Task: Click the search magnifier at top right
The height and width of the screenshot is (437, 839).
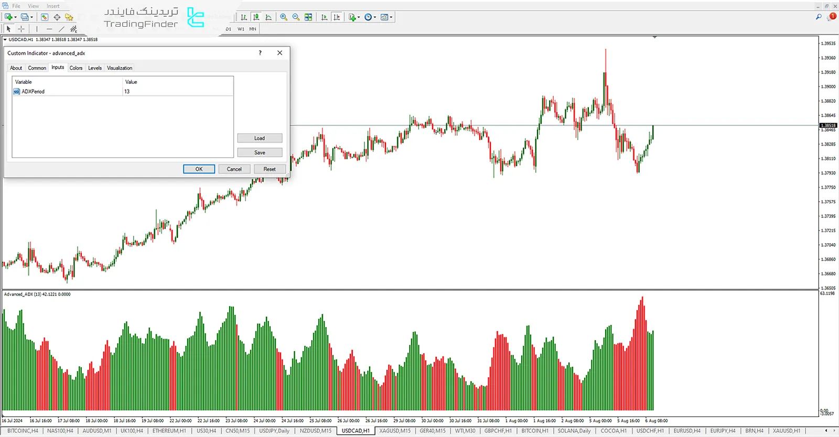Action: tap(819, 17)
